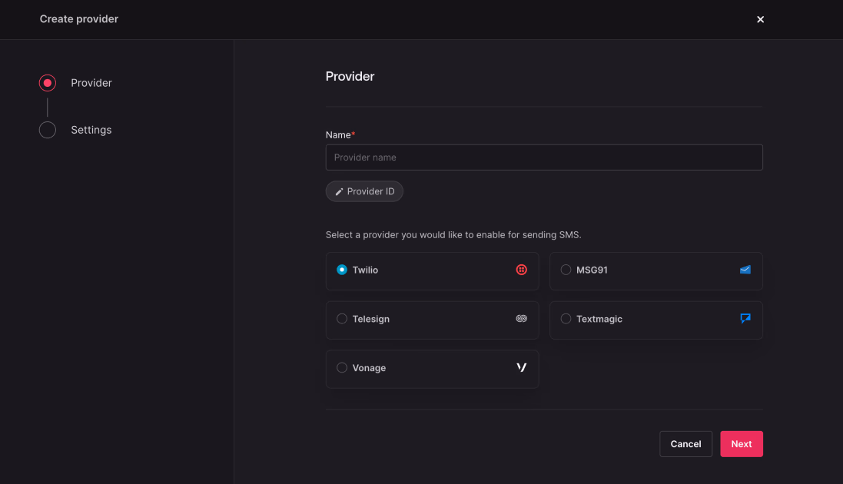843x484 pixels.
Task: Click the Create provider title text
Action: point(79,18)
